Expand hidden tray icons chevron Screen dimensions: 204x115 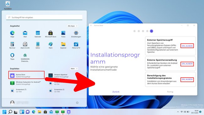click(x=178, y=112)
